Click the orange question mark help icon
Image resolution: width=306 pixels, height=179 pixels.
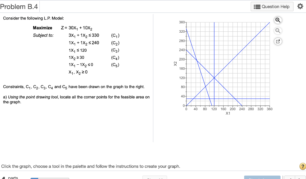303,166
